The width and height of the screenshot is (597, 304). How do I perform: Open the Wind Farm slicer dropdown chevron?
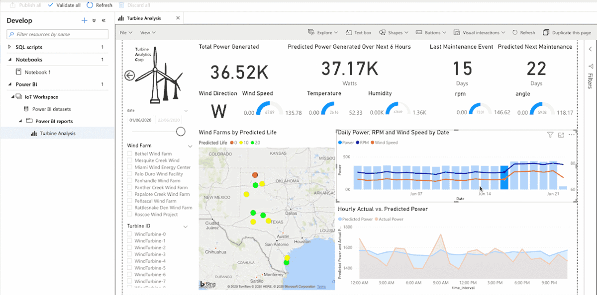tap(190, 146)
